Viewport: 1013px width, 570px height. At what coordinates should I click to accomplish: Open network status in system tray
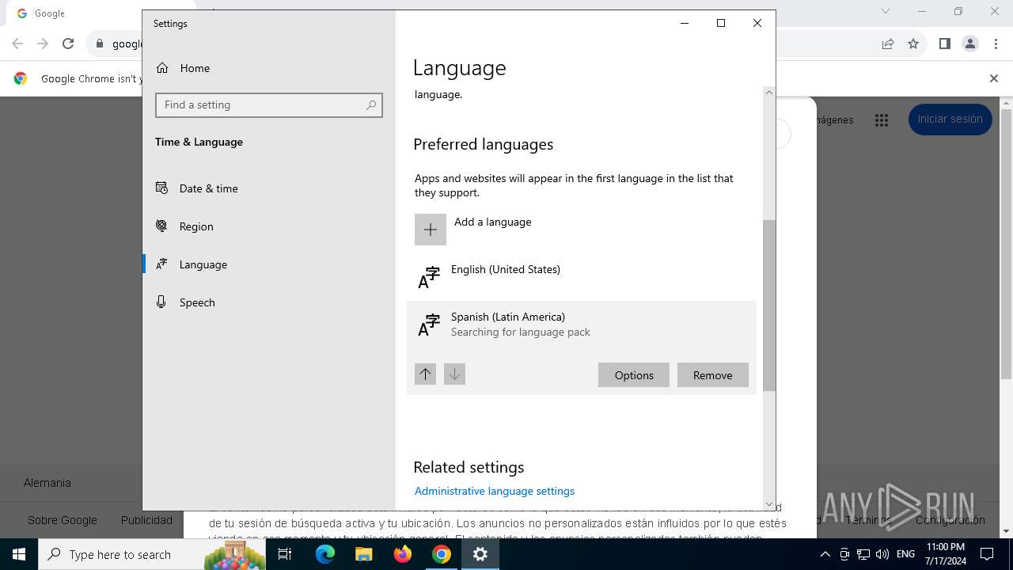coord(863,554)
